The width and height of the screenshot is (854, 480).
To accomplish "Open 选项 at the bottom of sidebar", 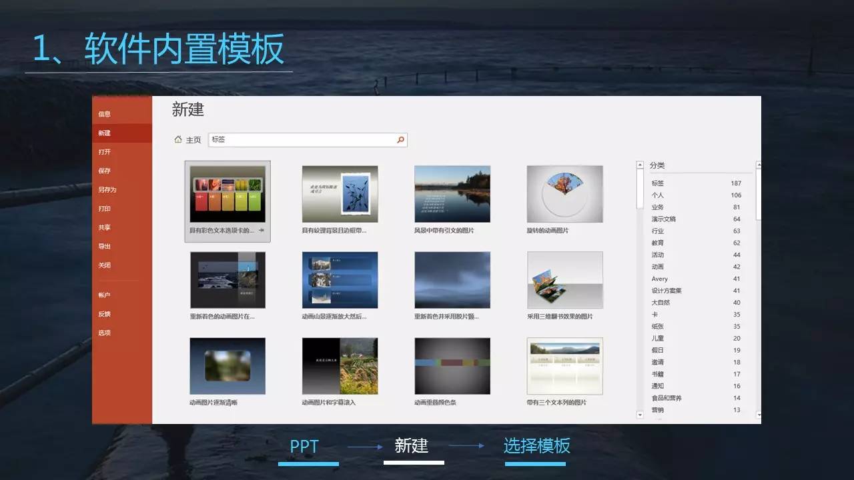I will click(107, 332).
